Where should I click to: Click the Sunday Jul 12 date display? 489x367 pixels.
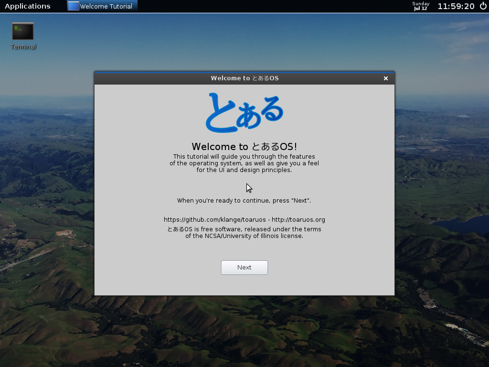click(421, 6)
